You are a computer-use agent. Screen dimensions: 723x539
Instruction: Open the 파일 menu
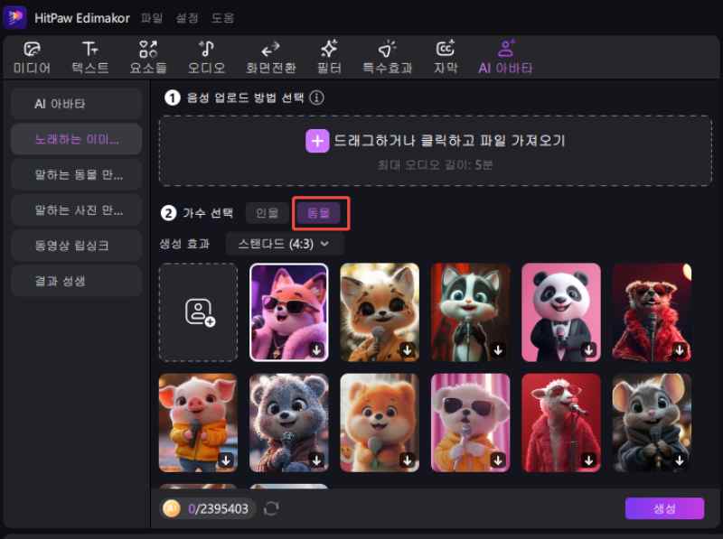click(x=150, y=16)
